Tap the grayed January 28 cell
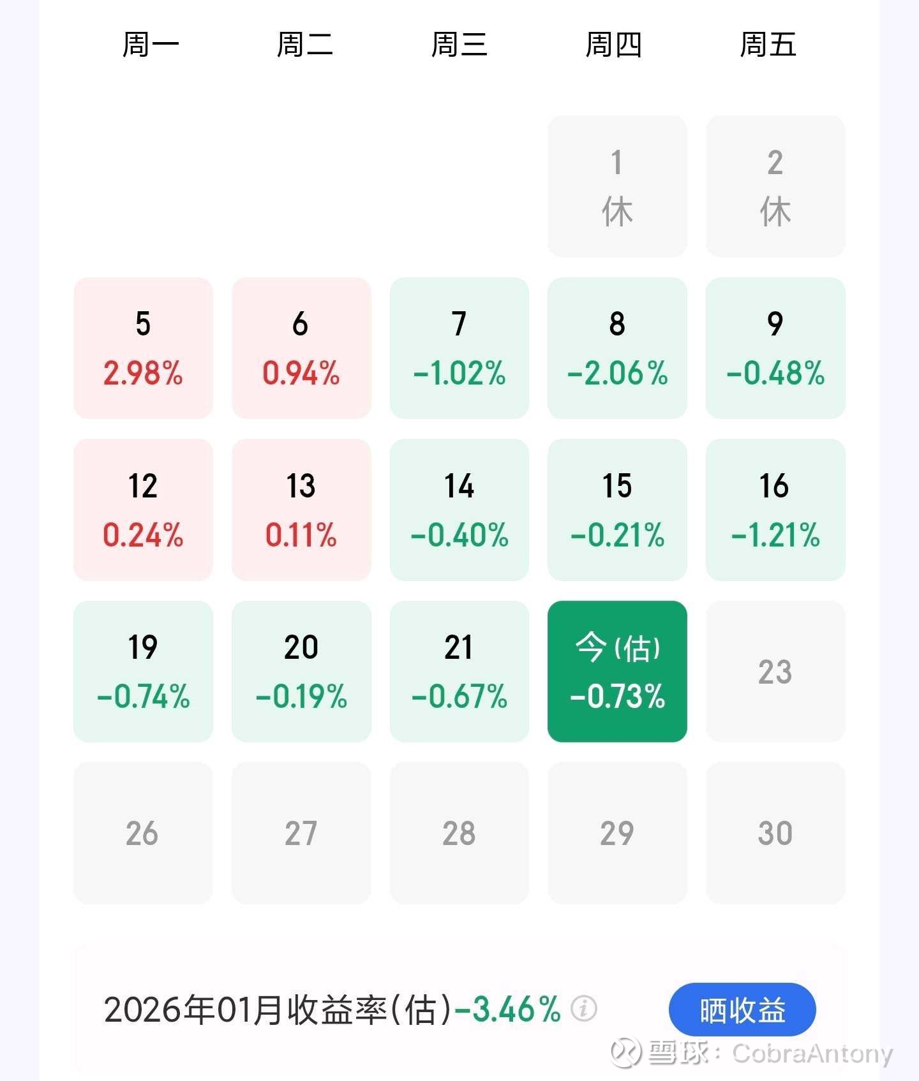919x1081 pixels. 459,833
